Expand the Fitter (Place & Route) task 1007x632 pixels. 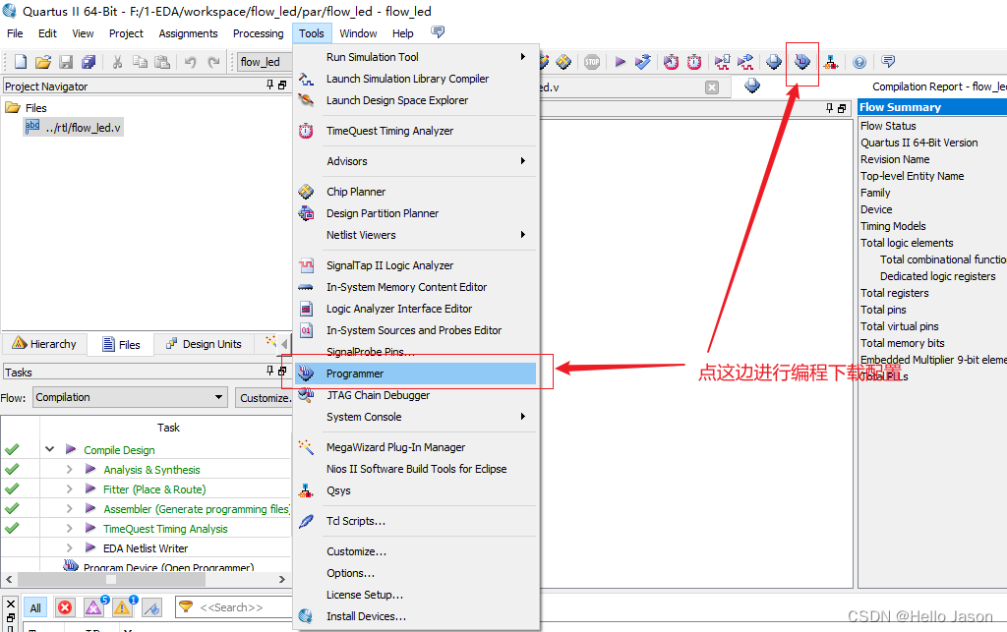[x=70, y=488]
